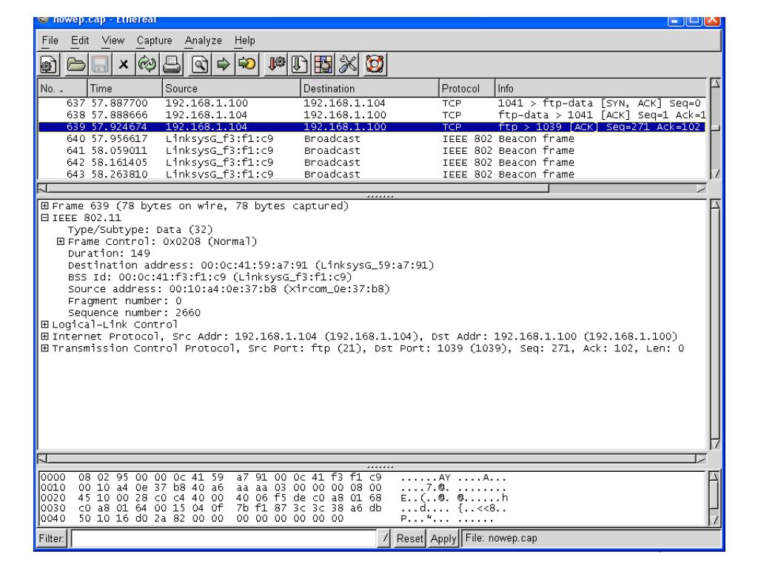Click the Apply filter button
Screen dimensions: 758x568
(x=443, y=538)
